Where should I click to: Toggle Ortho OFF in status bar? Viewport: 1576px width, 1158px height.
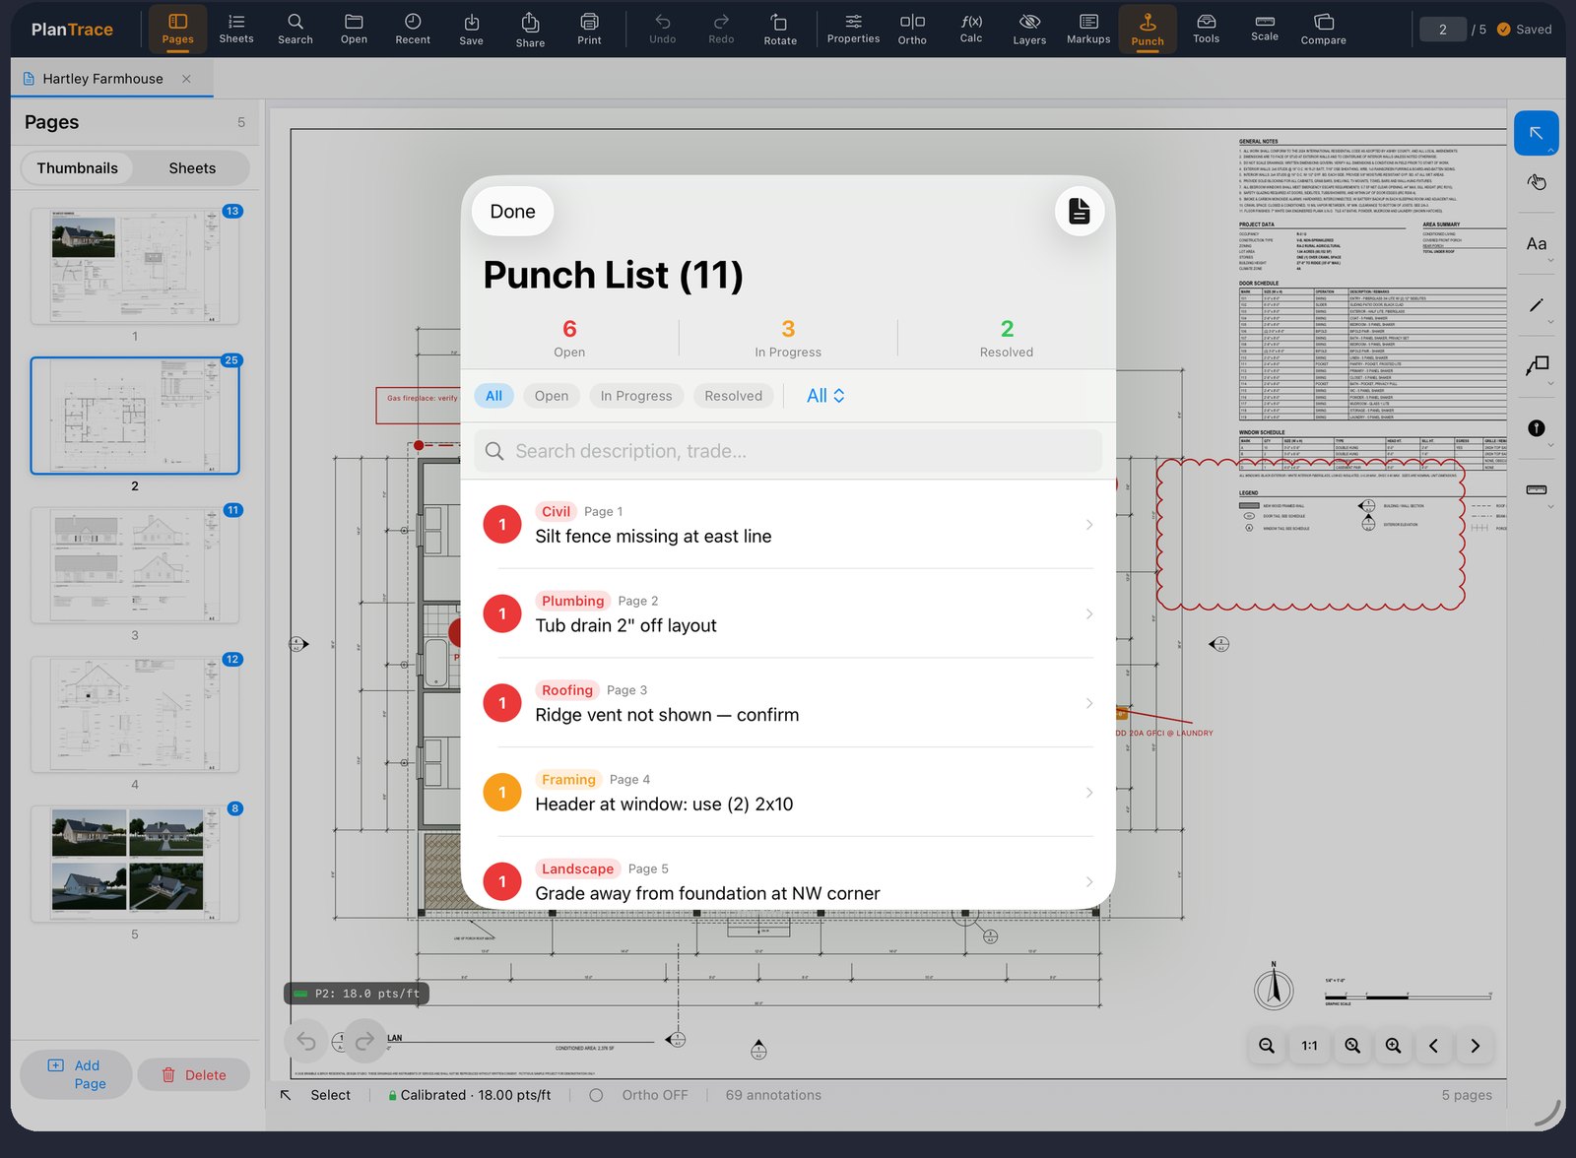click(639, 1095)
